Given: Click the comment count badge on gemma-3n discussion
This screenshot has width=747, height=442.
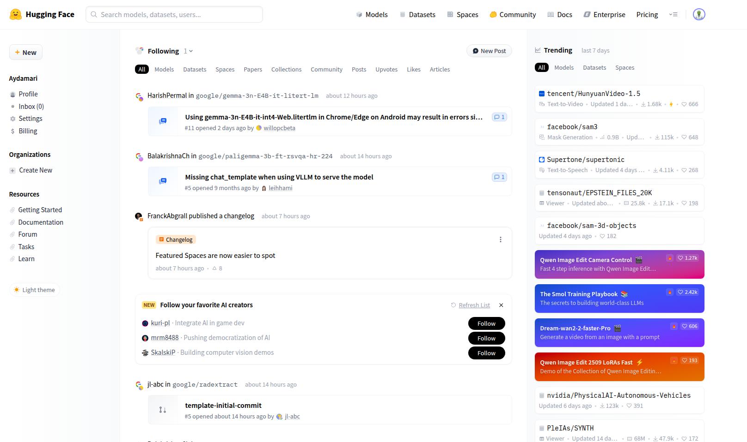Looking at the screenshot, I should [499, 117].
